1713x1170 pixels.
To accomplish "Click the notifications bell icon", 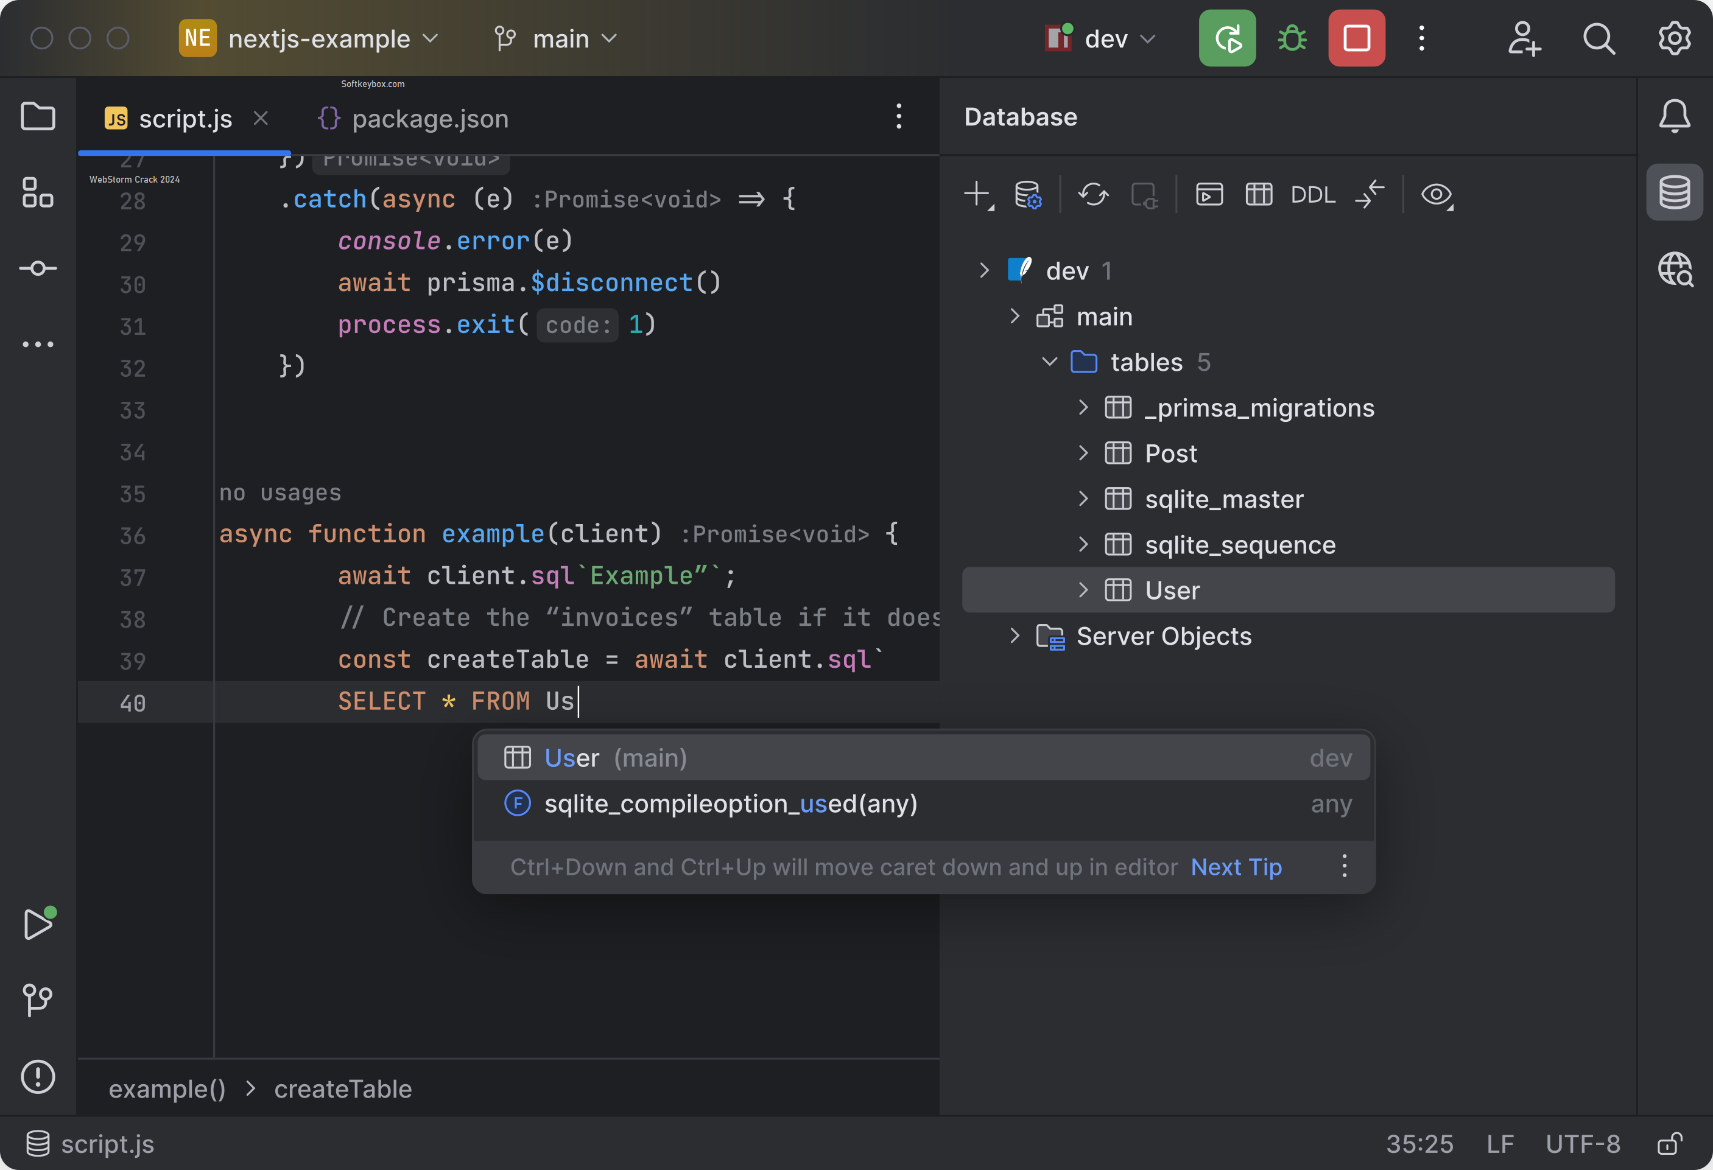I will click(x=1674, y=116).
